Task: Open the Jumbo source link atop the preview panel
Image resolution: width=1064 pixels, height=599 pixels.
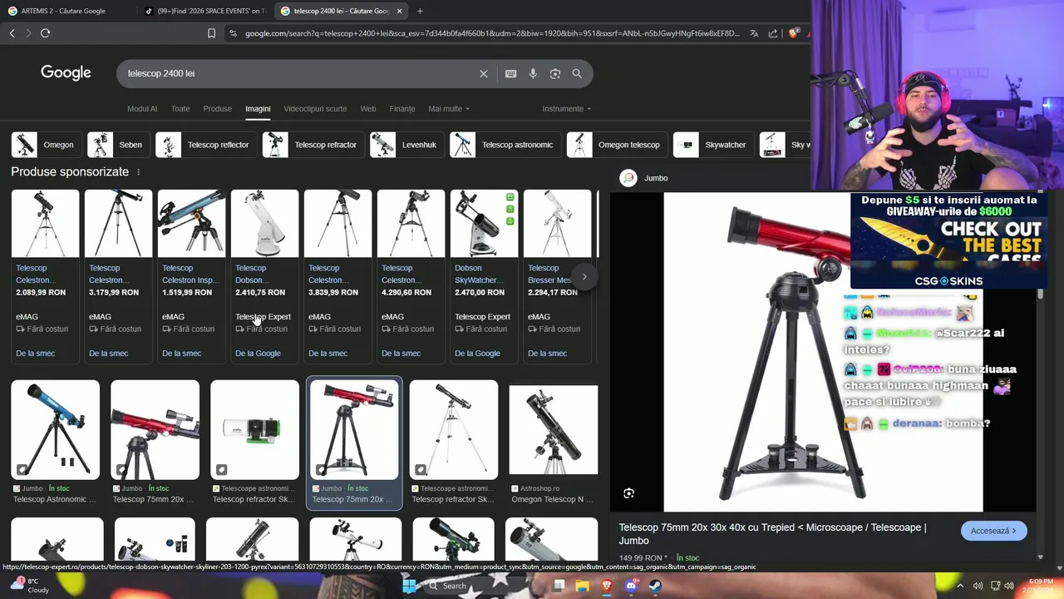Action: click(x=645, y=178)
